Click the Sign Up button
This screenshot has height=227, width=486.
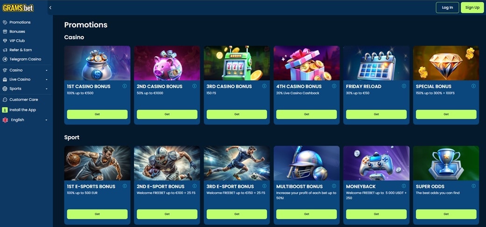(x=472, y=7)
